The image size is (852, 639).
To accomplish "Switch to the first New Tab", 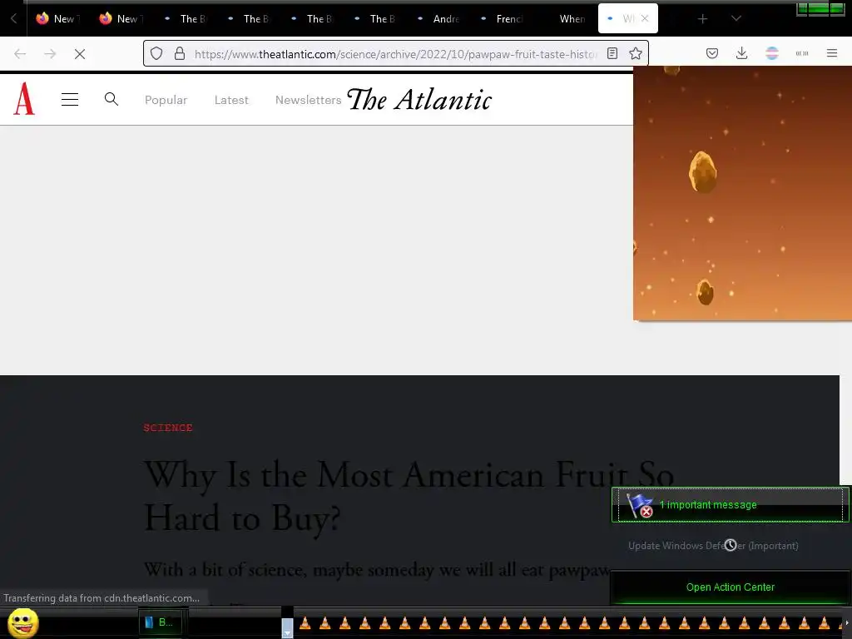I will [x=58, y=18].
